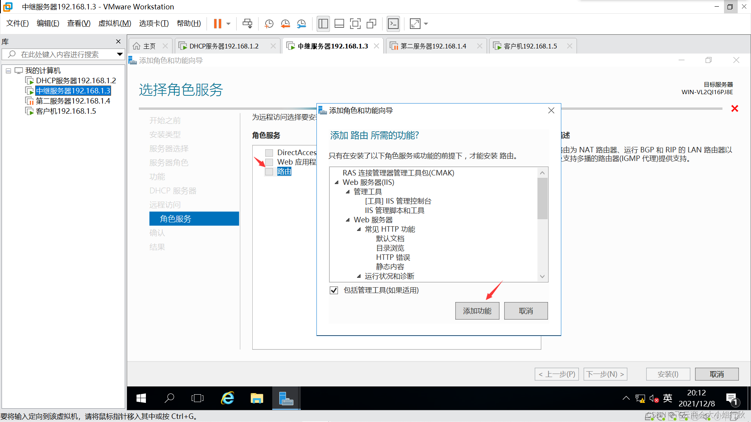Click Send Ctrl+Alt+Del toolbar icon

click(247, 24)
